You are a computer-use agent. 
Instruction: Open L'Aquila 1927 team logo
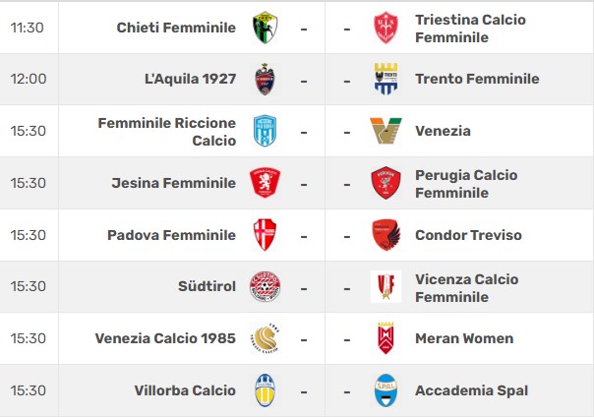point(266,79)
